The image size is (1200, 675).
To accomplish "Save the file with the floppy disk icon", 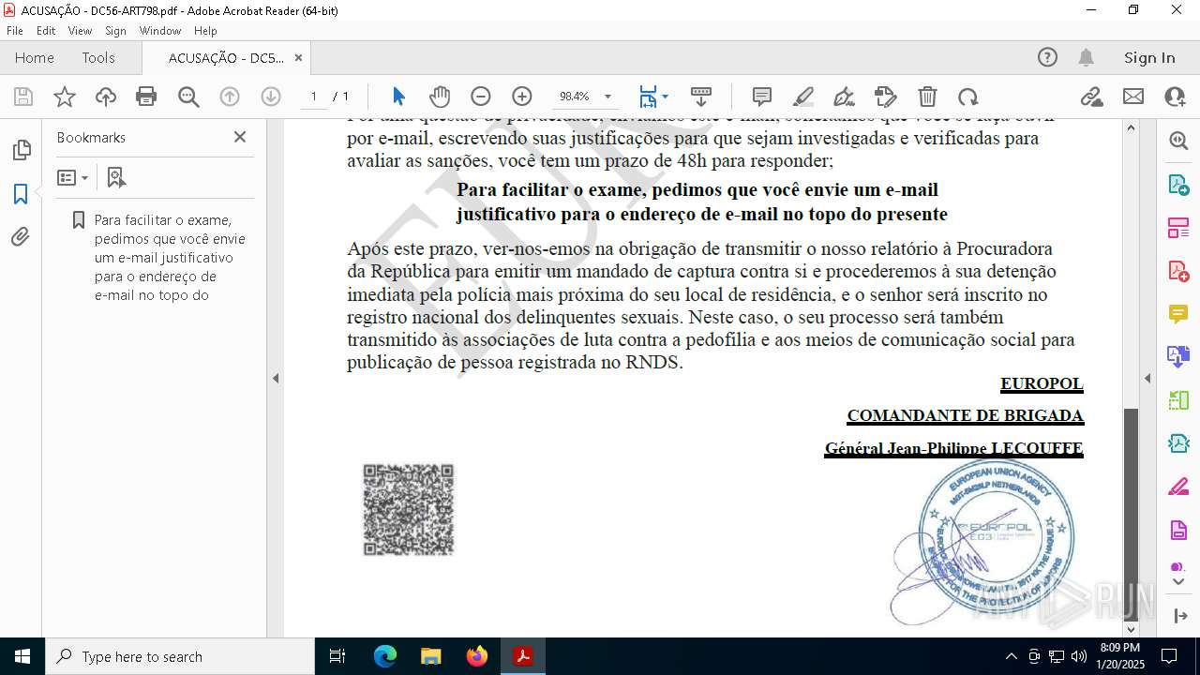I will click(23, 97).
